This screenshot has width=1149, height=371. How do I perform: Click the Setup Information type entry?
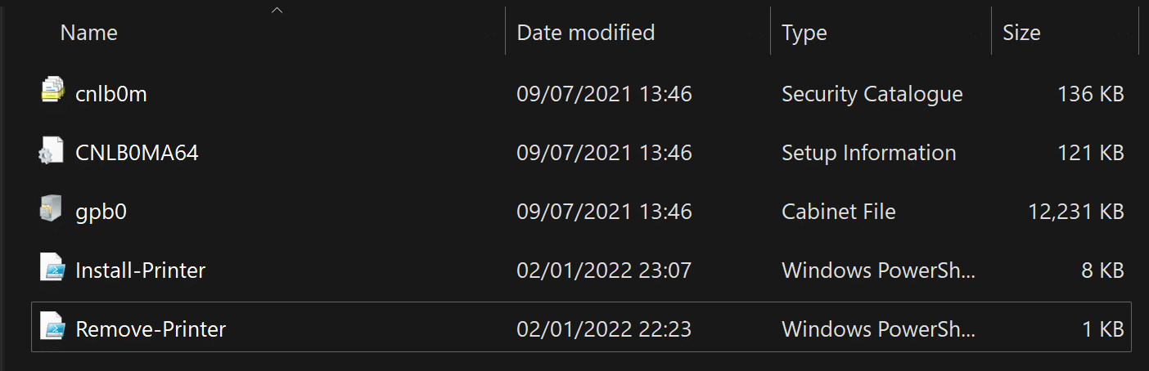tap(869, 153)
